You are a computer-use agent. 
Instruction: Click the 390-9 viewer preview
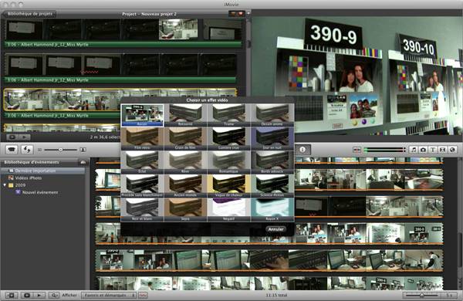pos(357,76)
